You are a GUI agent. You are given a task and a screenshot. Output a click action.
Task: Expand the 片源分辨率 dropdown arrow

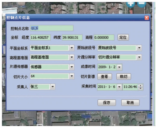139,57
